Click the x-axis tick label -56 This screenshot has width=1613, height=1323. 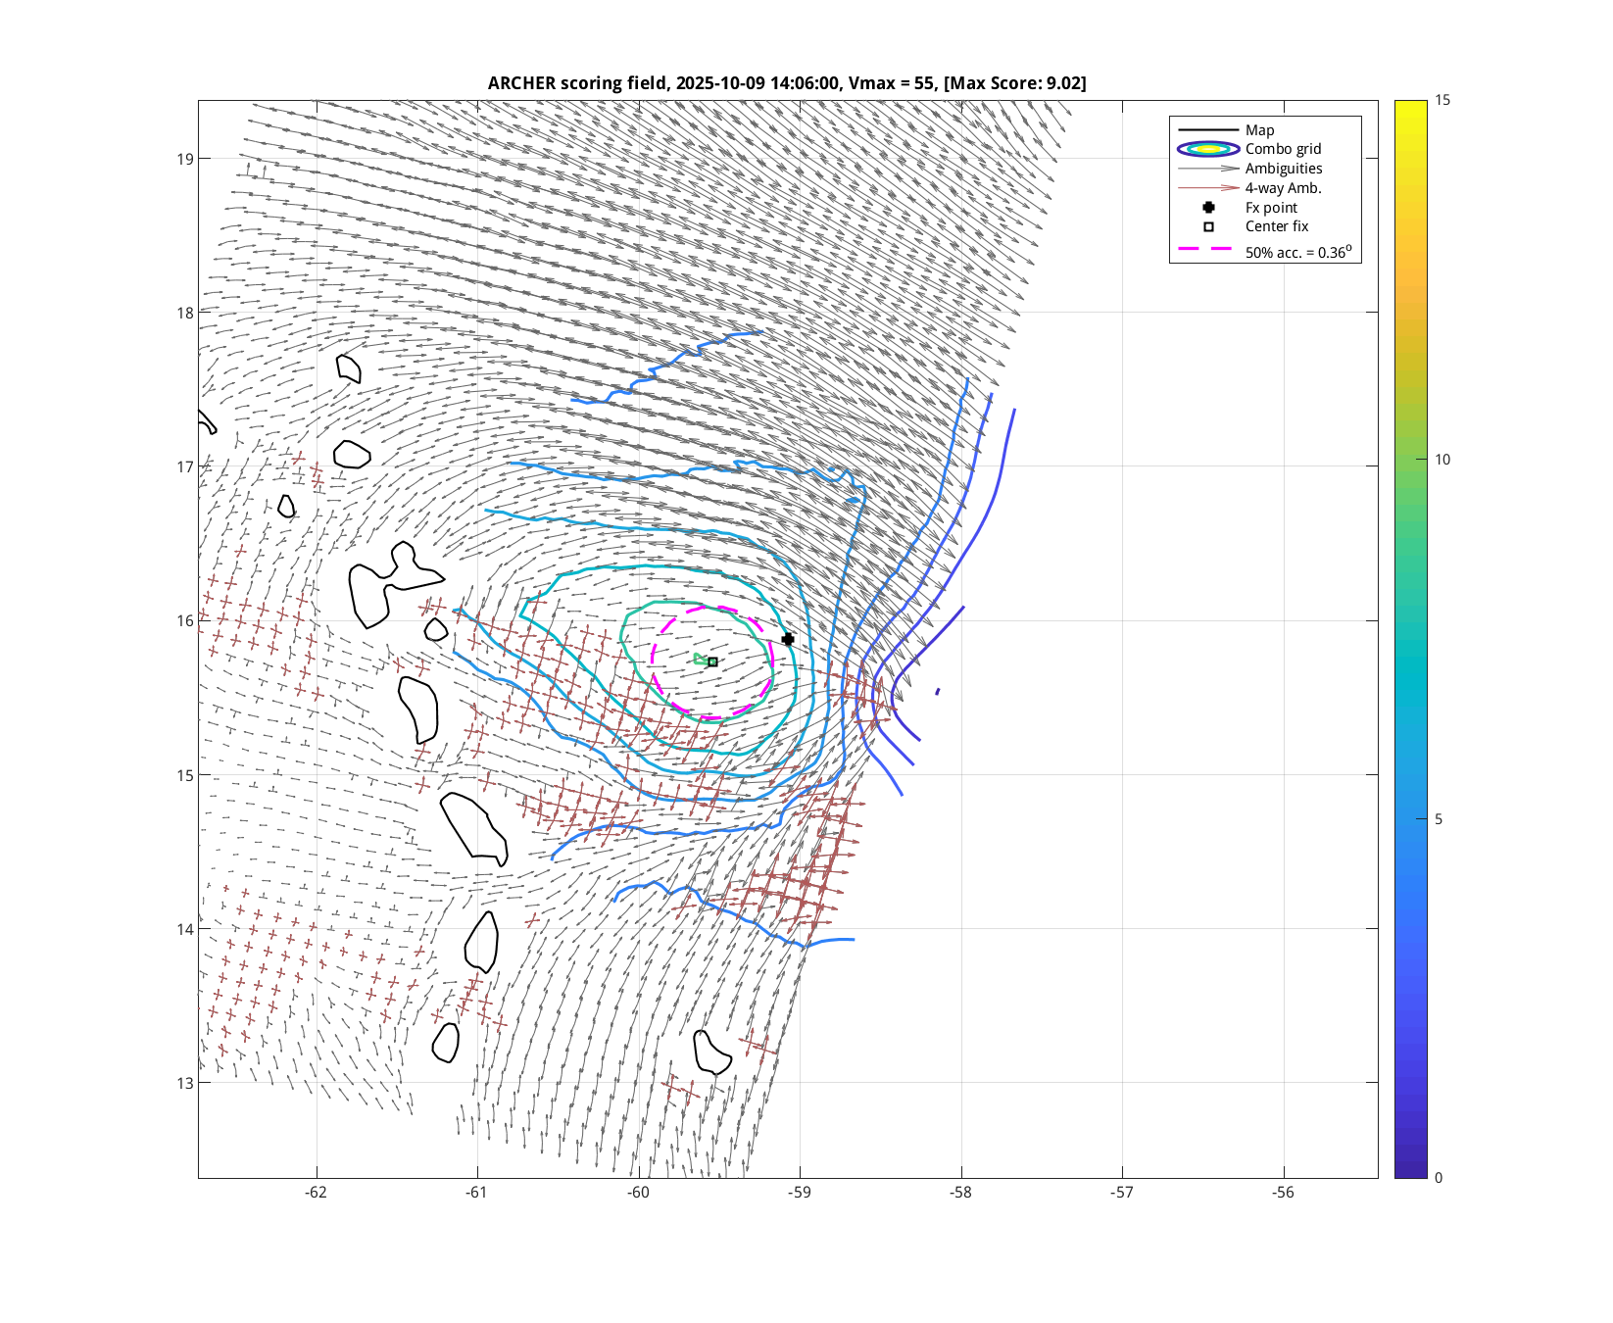point(1283,1193)
